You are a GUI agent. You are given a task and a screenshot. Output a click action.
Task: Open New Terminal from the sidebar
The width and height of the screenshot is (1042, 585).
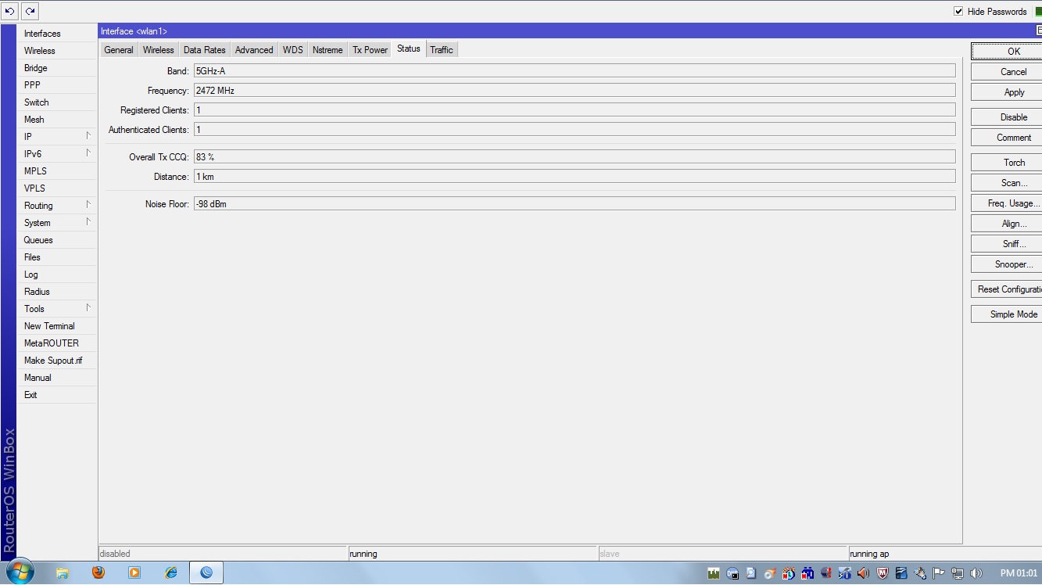56,326
